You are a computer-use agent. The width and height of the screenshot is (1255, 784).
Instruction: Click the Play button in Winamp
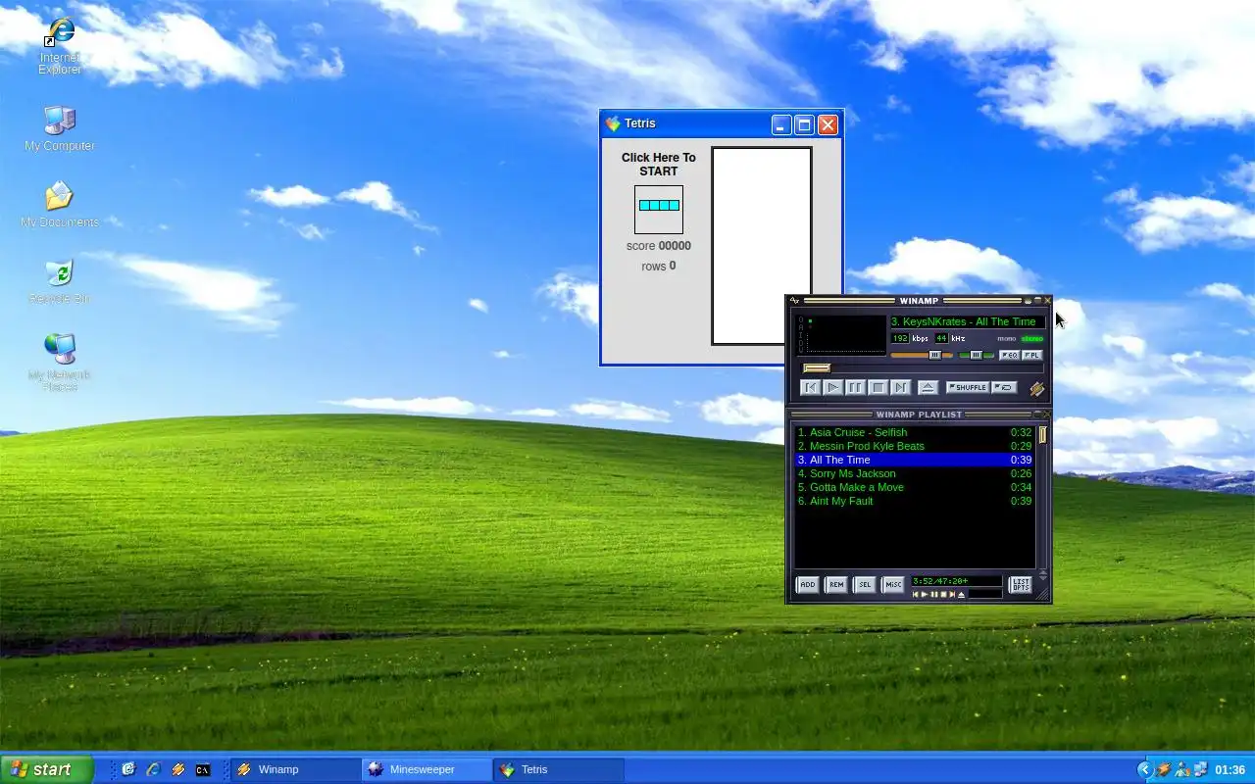point(832,387)
